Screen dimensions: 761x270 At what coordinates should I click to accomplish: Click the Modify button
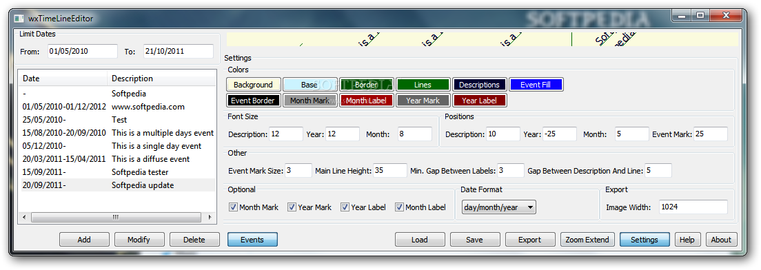click(x=139, y=240)
